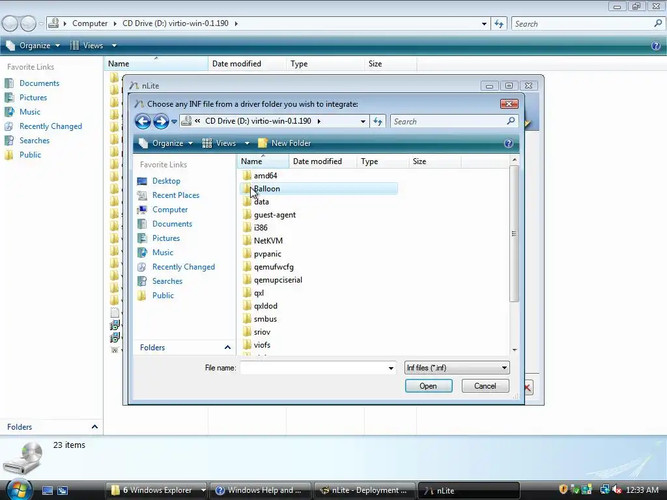The image size is (667, 500).
Task: Click New Folder in the dialog toolbar
Action: tap(285, 143)
